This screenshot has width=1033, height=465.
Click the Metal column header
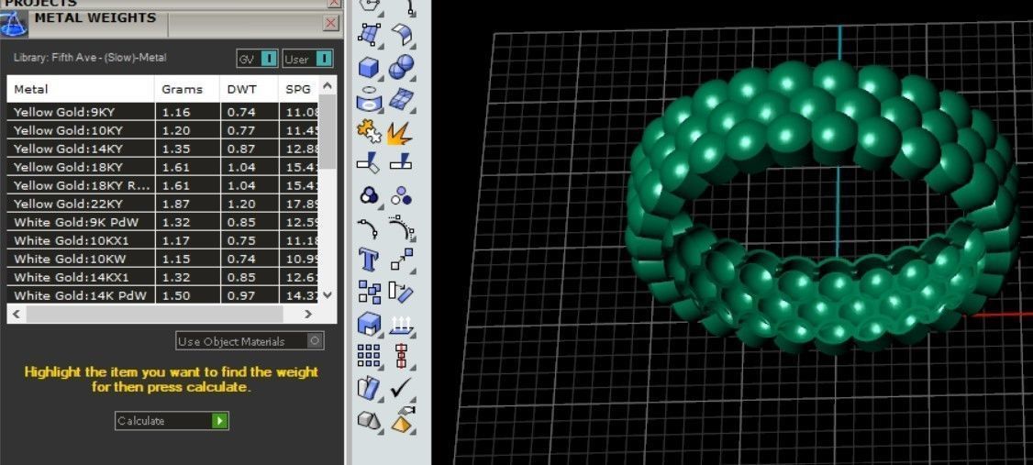pos(81,89)
